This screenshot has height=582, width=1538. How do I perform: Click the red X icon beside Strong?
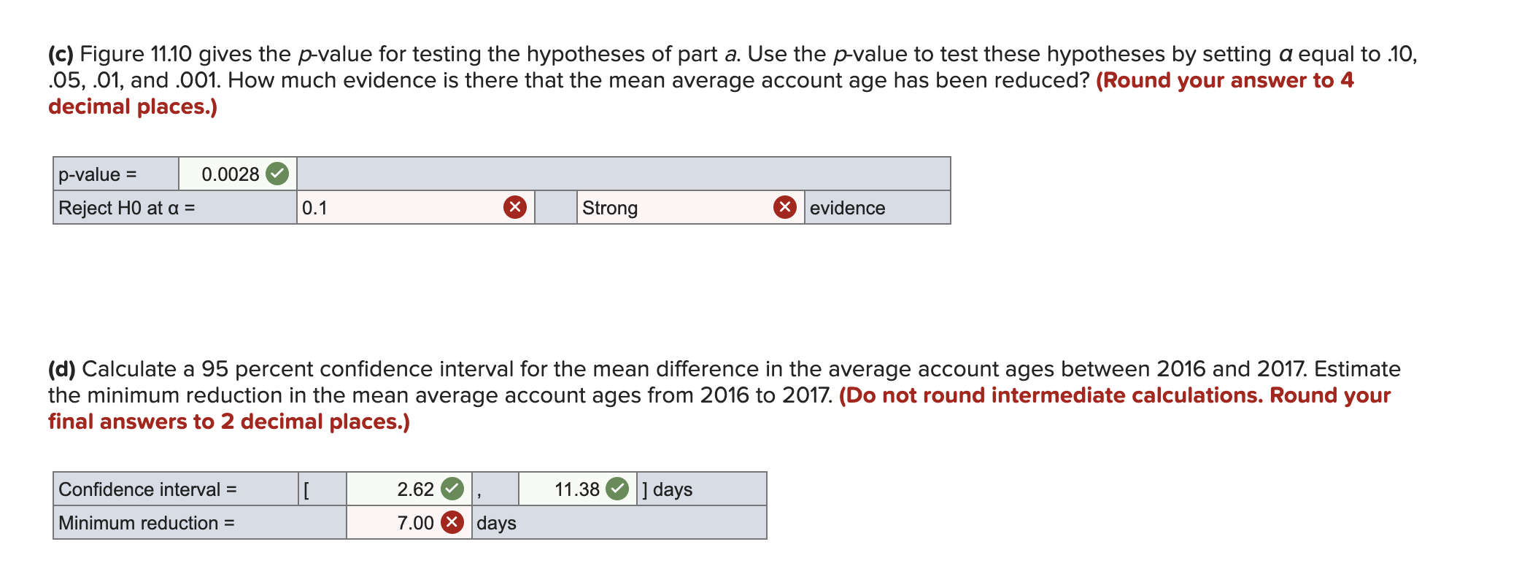[x=784, y=209]
